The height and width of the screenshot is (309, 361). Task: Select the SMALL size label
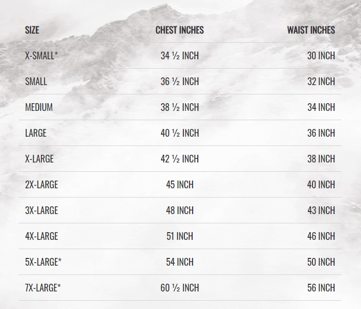click(36, 82)
